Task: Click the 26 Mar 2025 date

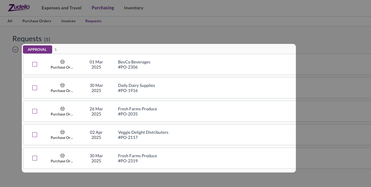Action: 96,111
